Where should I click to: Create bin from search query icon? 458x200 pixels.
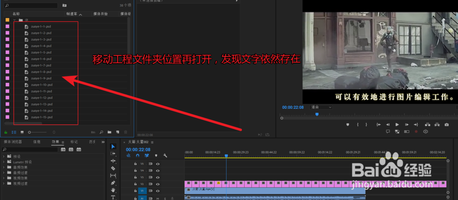coord(64,5)
